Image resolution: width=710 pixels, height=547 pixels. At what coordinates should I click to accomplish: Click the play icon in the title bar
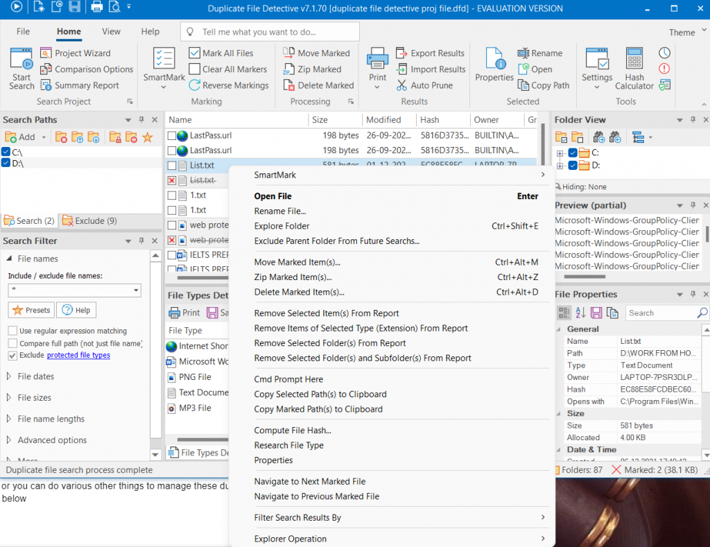pos(17,6)
